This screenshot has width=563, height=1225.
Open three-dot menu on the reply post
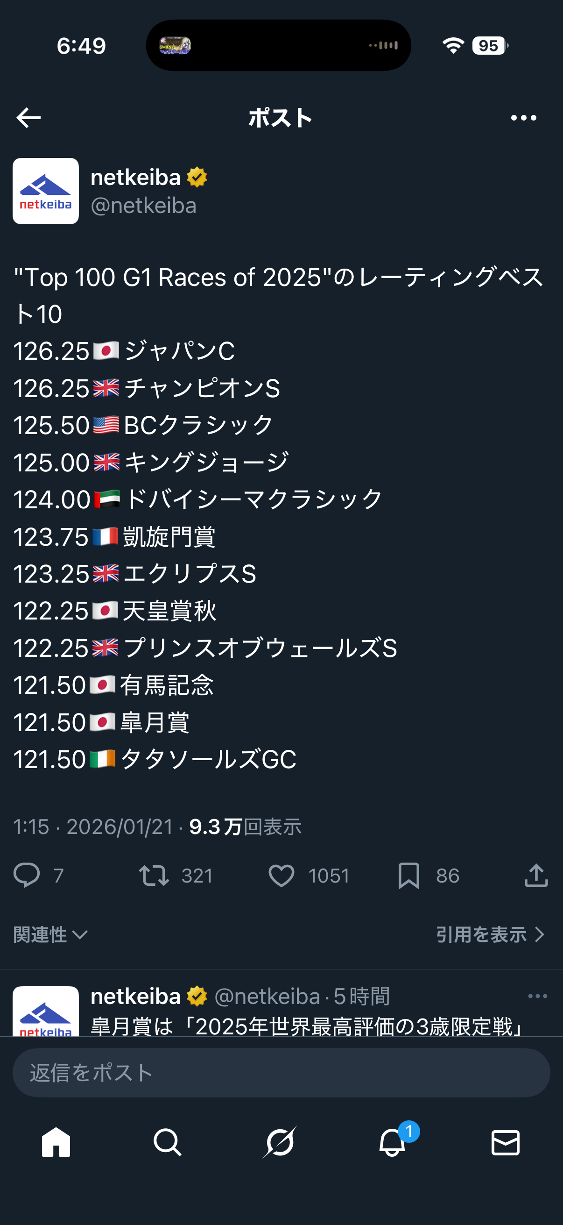tap(537, 996)
